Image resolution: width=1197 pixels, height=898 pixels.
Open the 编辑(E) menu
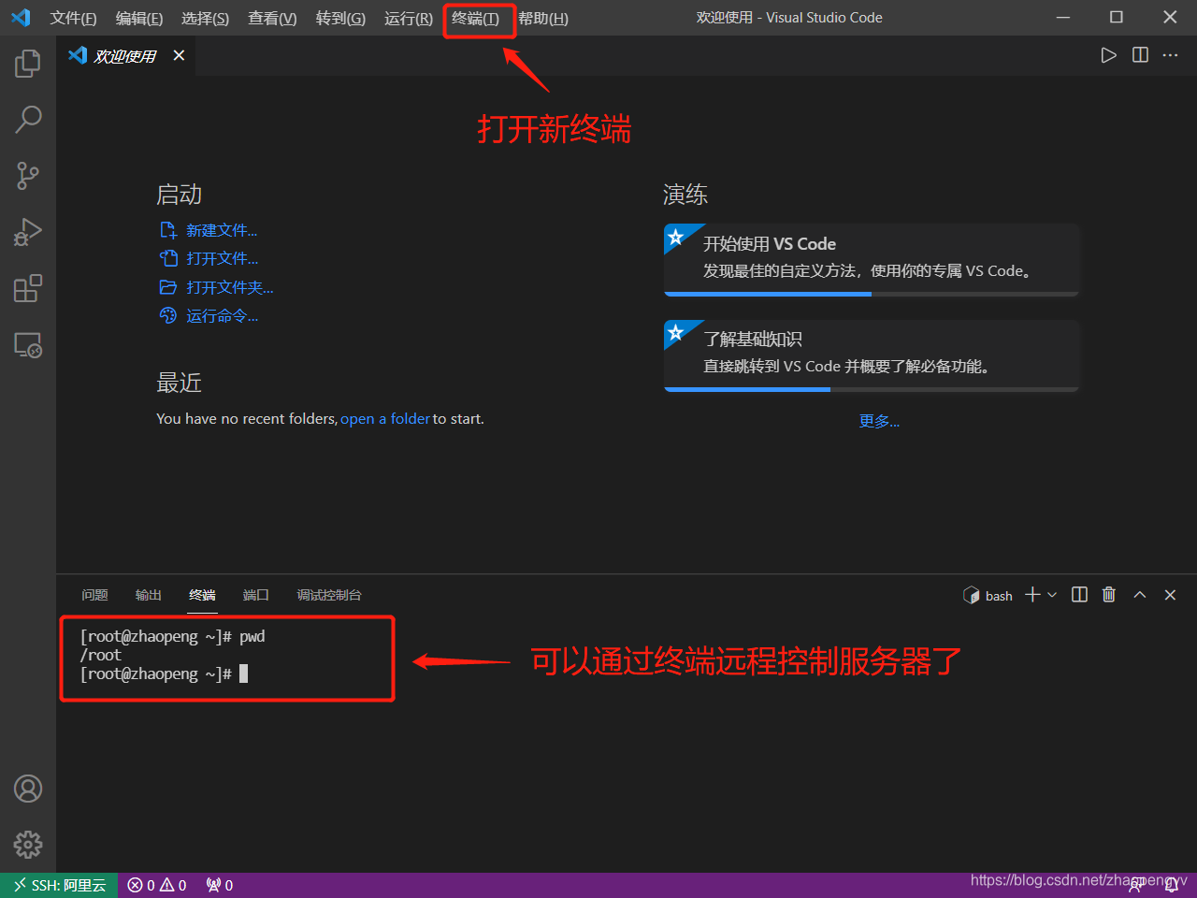click(139, 19)
